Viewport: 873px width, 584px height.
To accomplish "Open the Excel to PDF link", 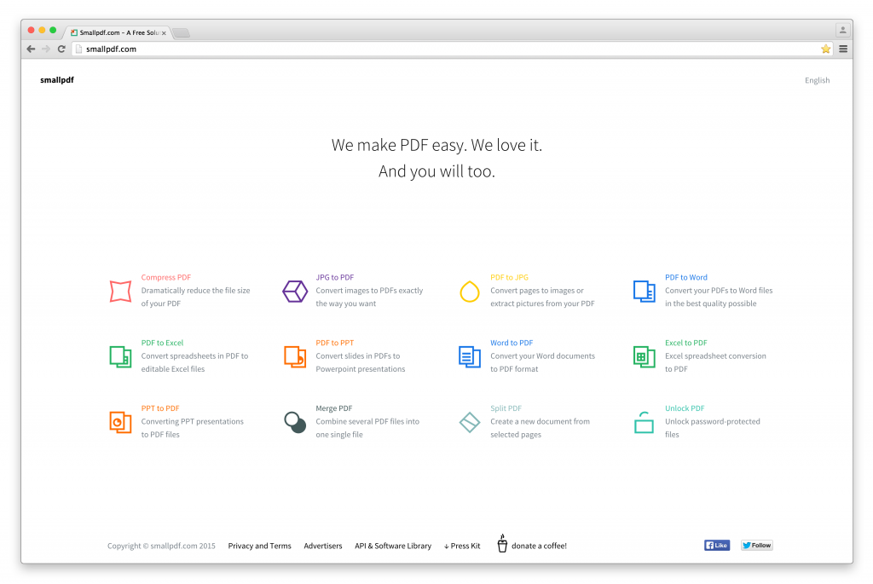I will click(686, 343).
